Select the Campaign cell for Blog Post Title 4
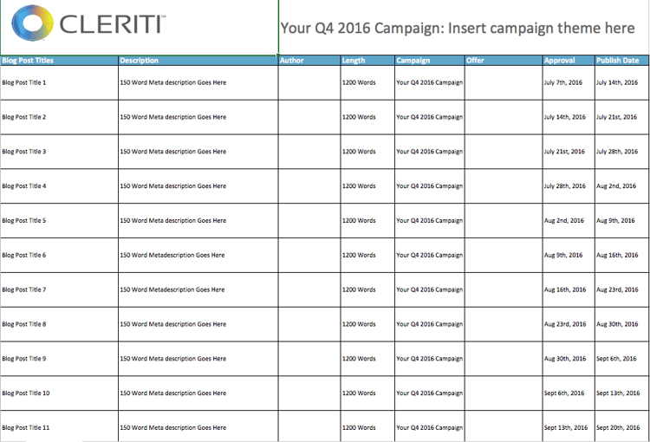 point(430,185)
